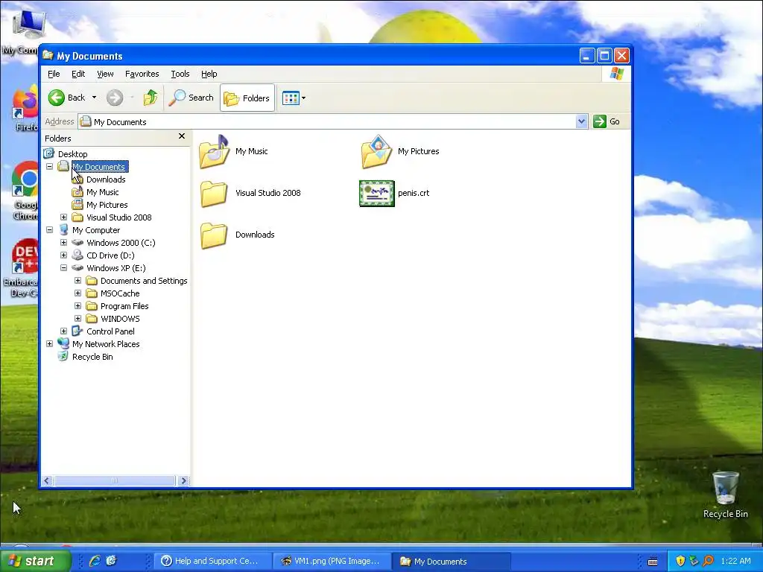Select the My Network Places tree icon
Viewport: 763px width, 572px height.
pos(63,343)
